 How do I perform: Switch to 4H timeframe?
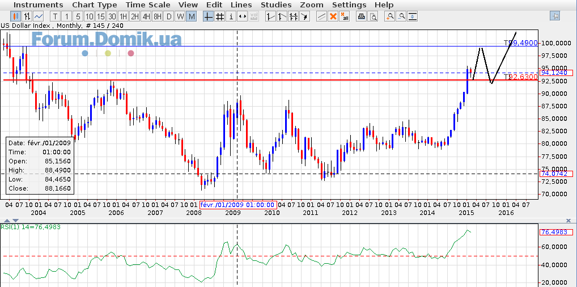[146, 16]
